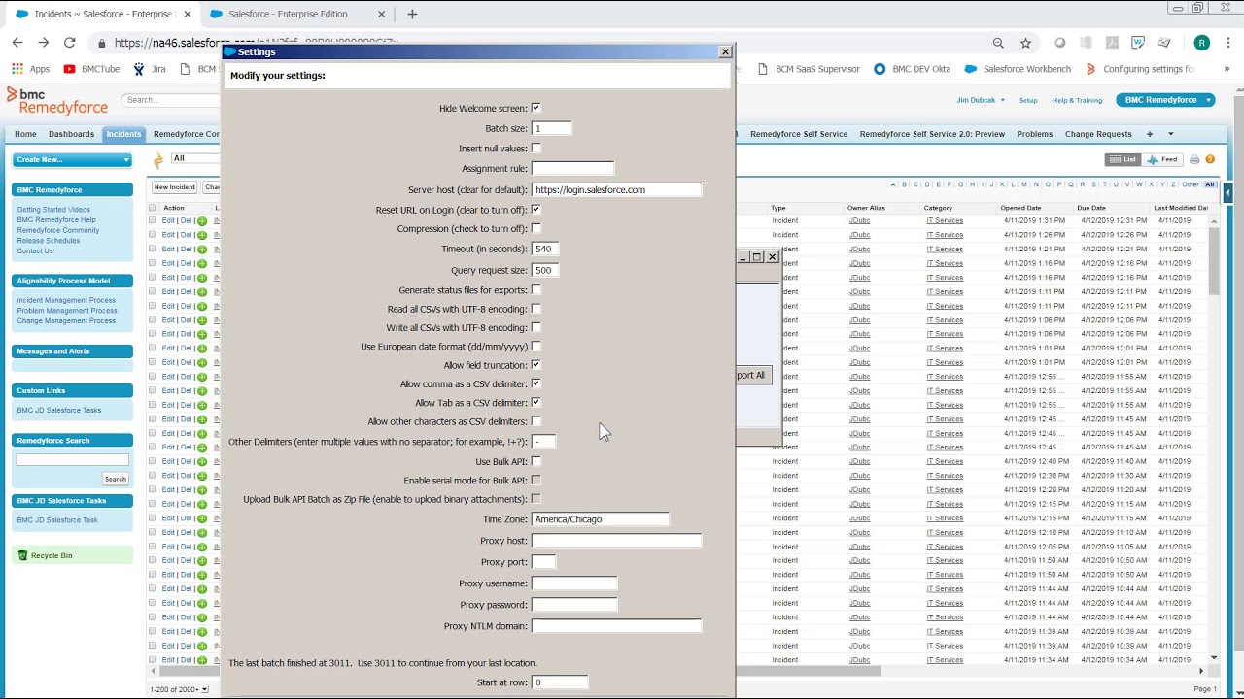
Task: Click the Proxy username field
Action: pos(573,583)
